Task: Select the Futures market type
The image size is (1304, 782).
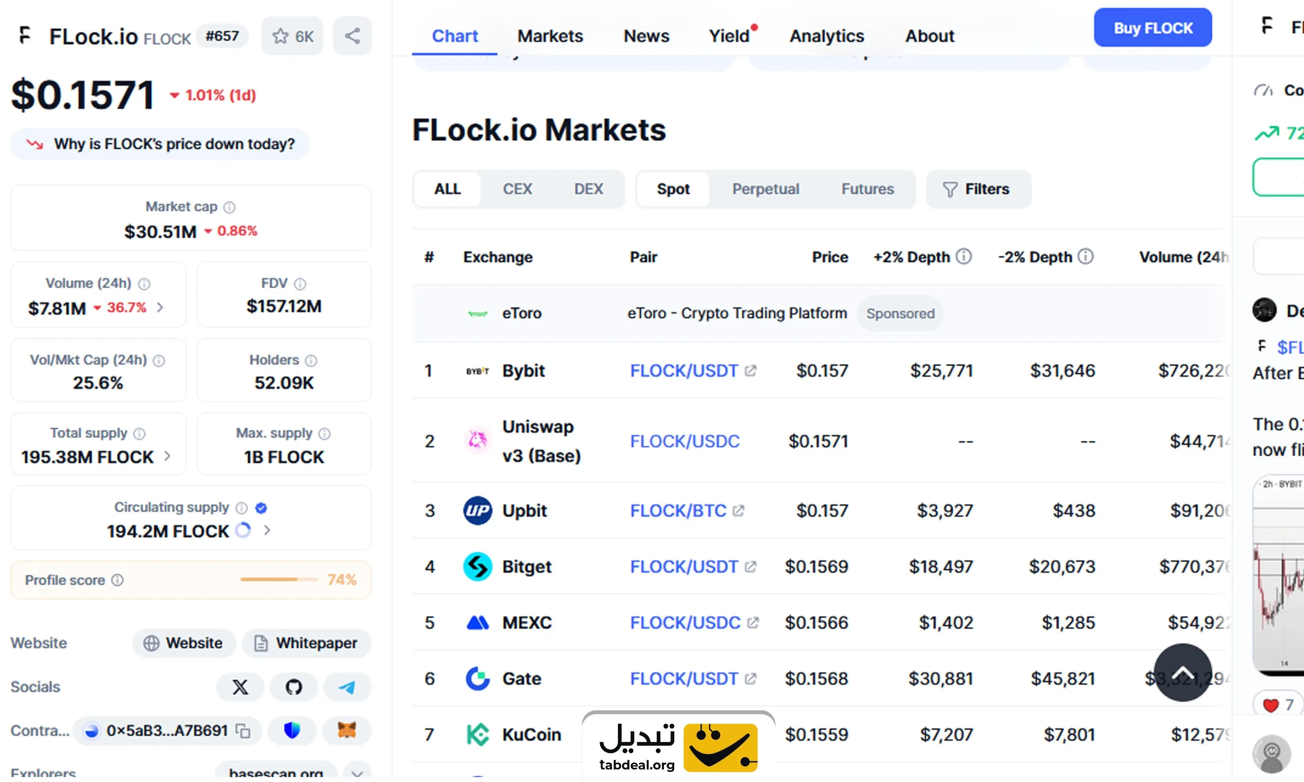Action: point(867,189)
